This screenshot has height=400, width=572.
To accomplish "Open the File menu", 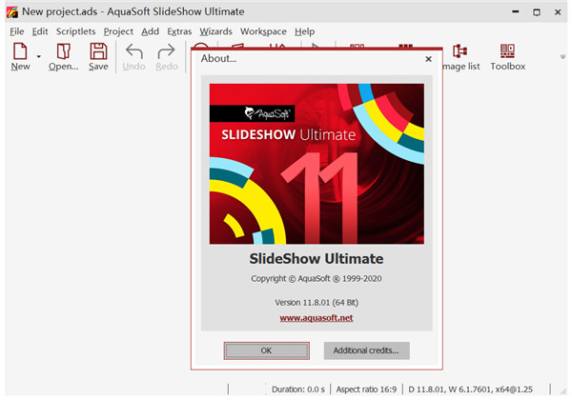I will coord(17,31).
